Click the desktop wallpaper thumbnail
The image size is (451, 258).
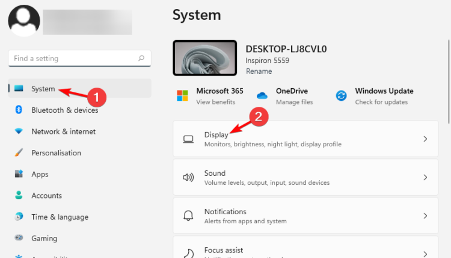tap(204, 58)
